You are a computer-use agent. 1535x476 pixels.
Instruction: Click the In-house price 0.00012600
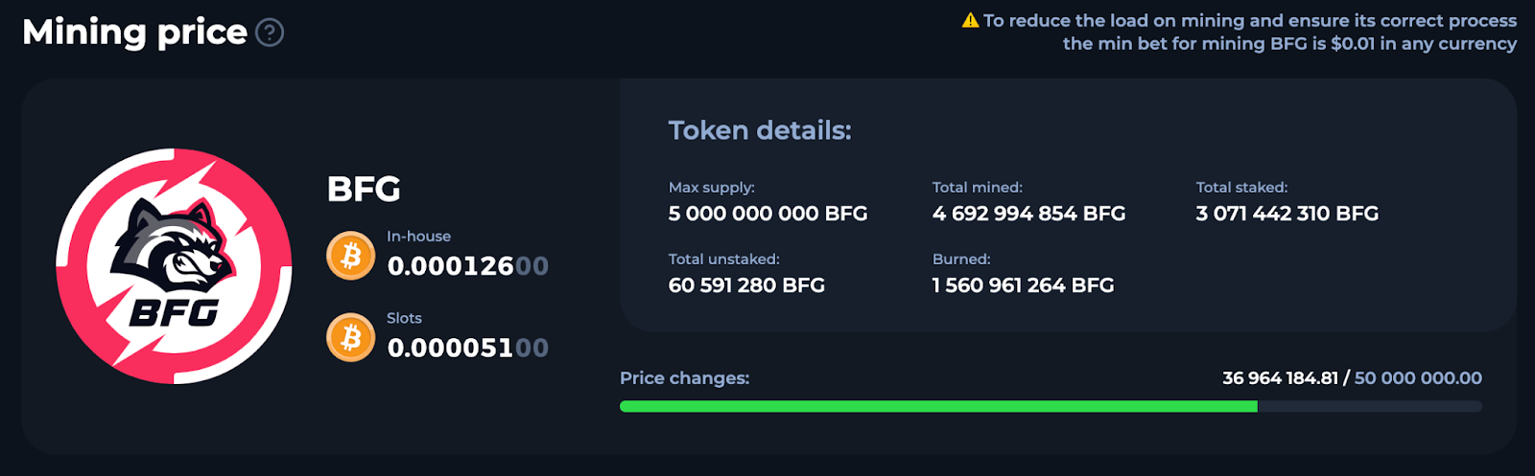coord(467,266)
